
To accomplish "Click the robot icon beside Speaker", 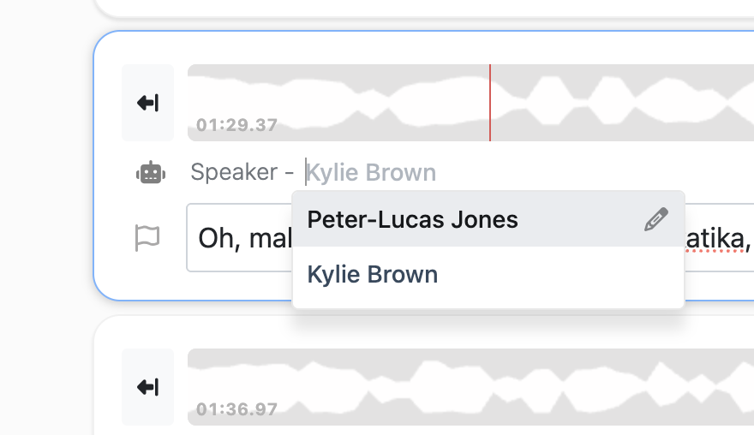I will [151, 173].
